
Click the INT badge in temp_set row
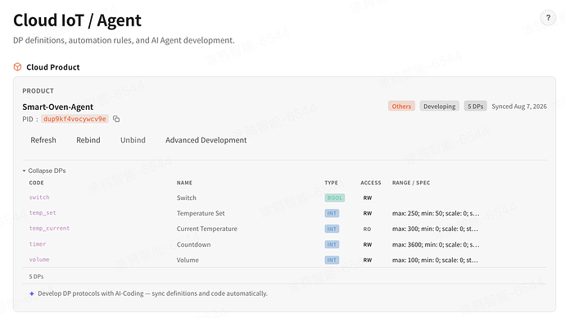click(332, 213)
